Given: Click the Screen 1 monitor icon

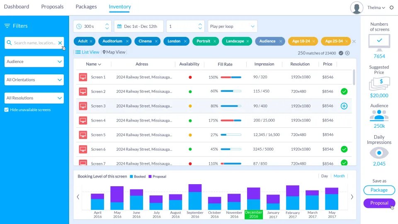Looking at the screenshot, I should pos(83,77).
